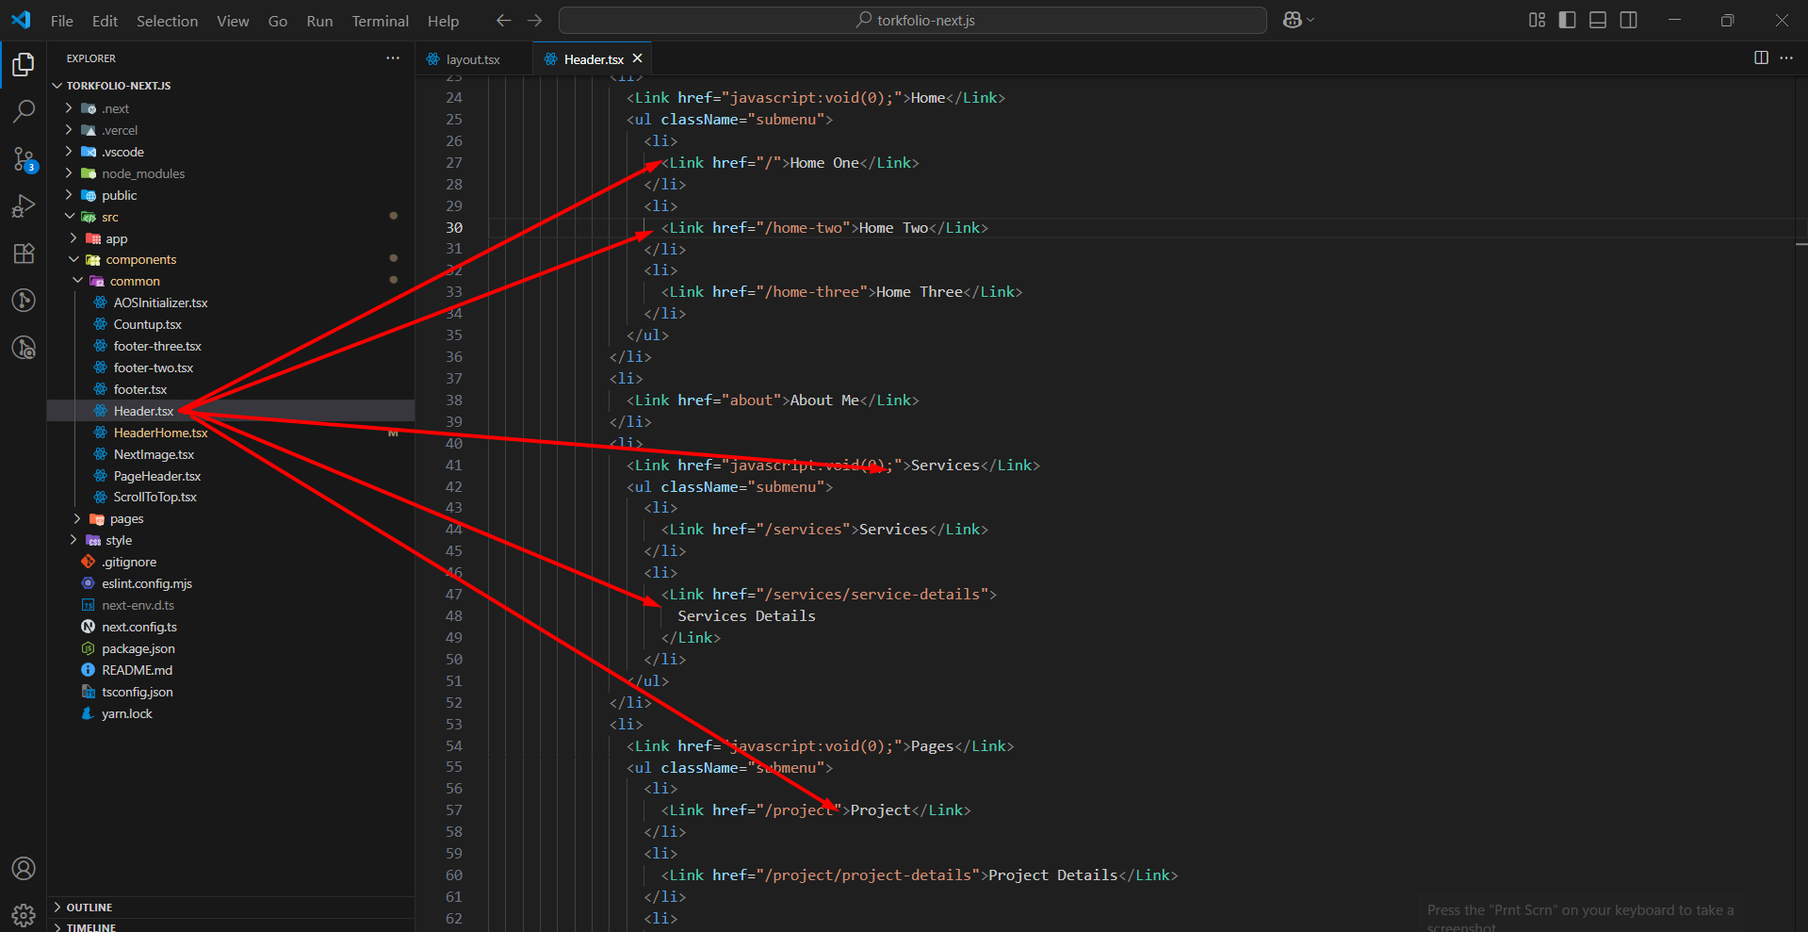Split the editor to the right

1761,57
